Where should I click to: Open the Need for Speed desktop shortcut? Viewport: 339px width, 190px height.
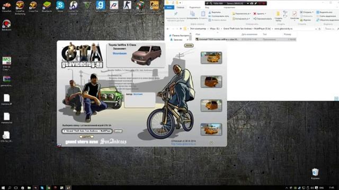[114, 5]
